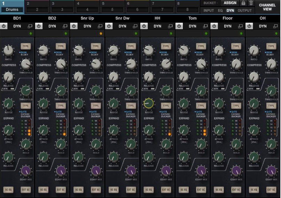Viewport: 281px width, 198px height.
Task: Toggle the Floor channel power icon
Action: click(214, 26)
